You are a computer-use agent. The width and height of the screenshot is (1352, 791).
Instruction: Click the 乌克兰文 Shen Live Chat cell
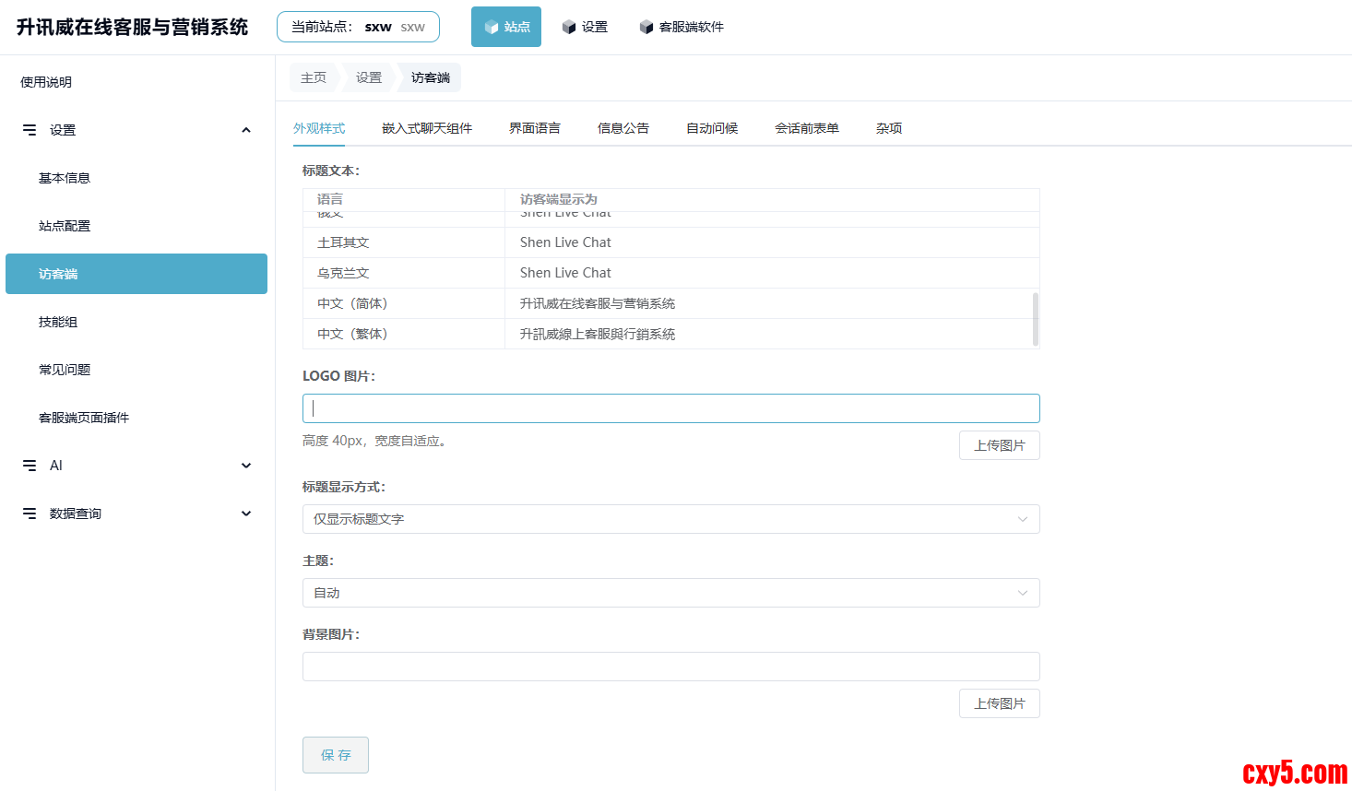[772, 273]
